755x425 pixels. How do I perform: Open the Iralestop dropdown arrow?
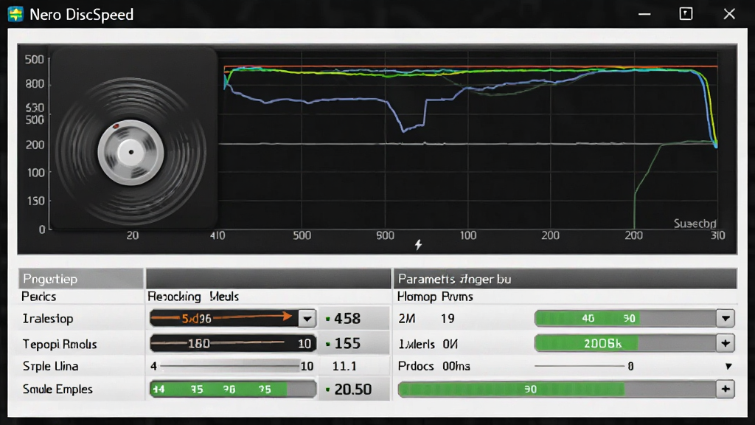point(307,319)
